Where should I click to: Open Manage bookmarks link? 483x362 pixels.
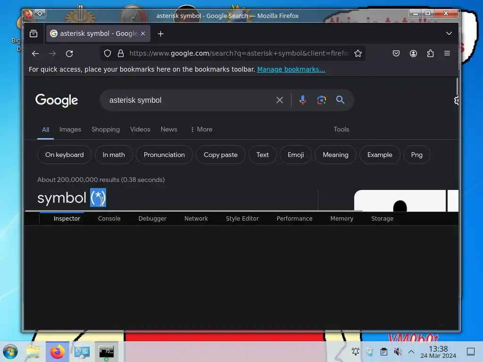coord(291,69)
